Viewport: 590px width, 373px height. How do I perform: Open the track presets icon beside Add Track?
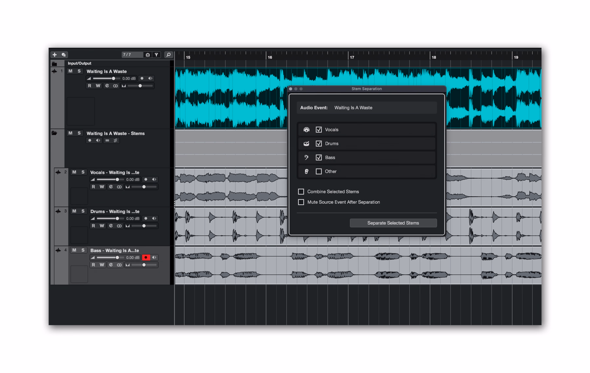[64, 55]
